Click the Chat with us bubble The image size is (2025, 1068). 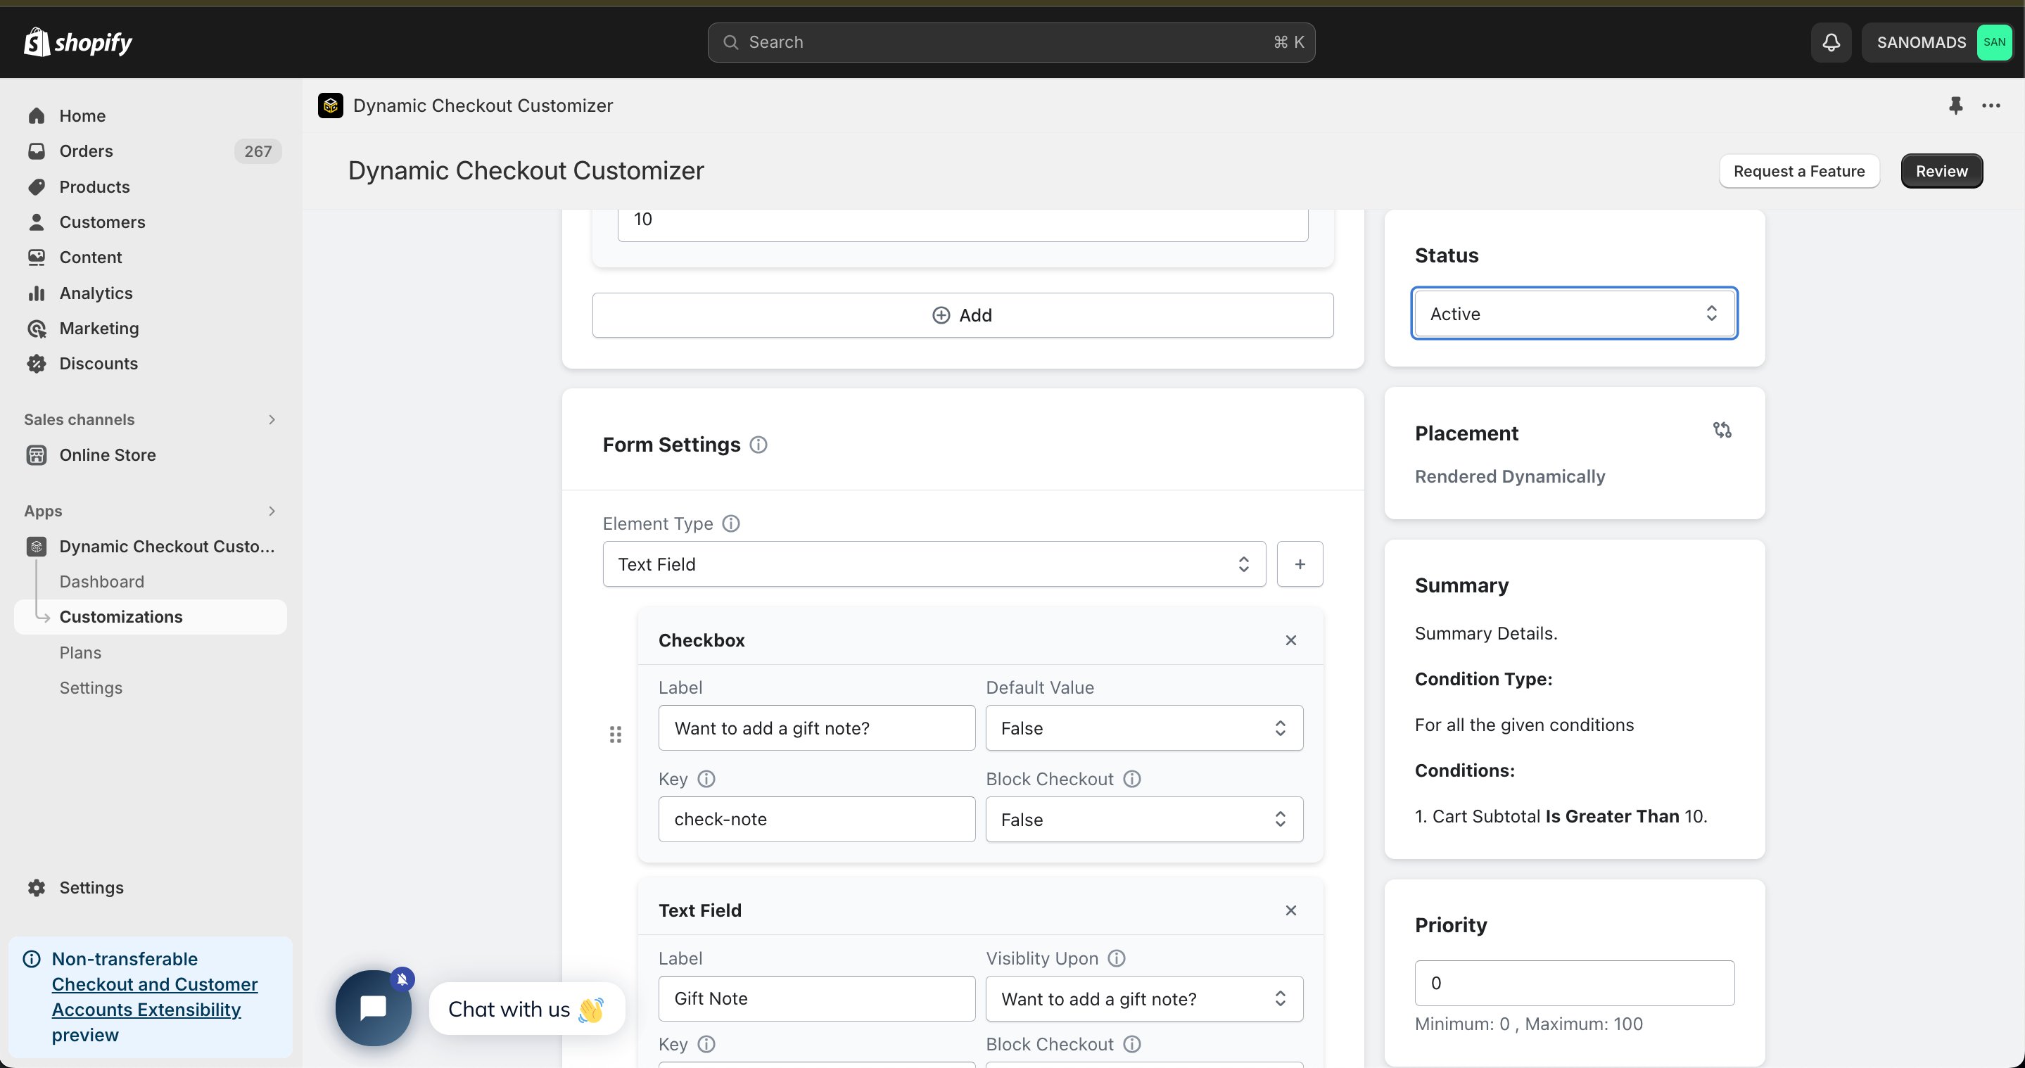pos(527,1009)
